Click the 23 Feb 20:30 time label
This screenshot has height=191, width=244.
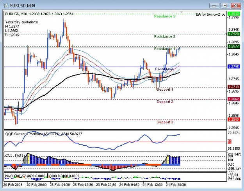[x=106, y=185]
